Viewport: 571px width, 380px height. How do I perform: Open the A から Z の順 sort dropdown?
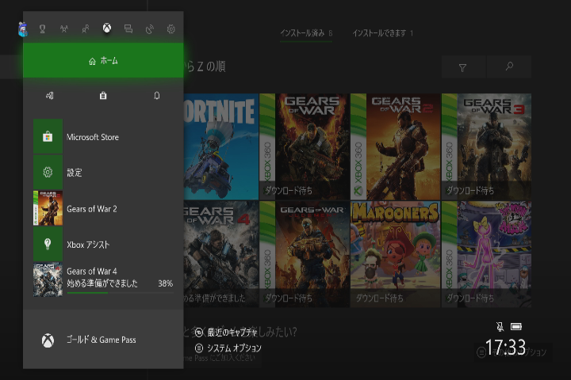click(x=205, y=66)
